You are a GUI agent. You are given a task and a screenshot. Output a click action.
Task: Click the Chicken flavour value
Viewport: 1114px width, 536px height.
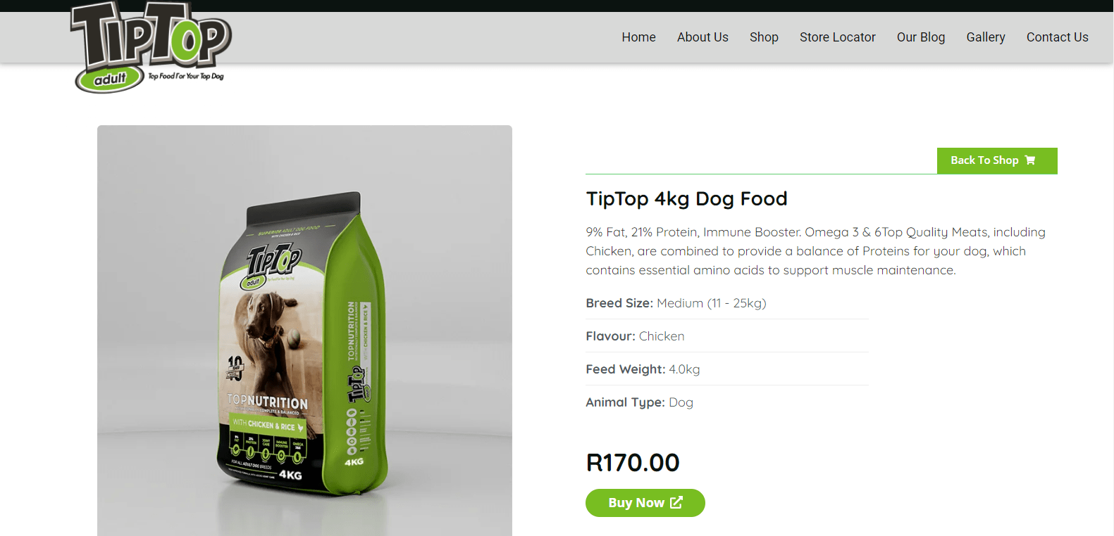point(662,336)
